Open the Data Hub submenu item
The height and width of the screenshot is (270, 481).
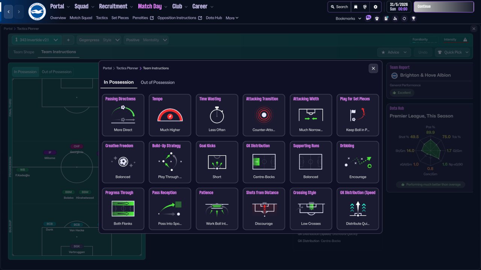coord(214,18)
